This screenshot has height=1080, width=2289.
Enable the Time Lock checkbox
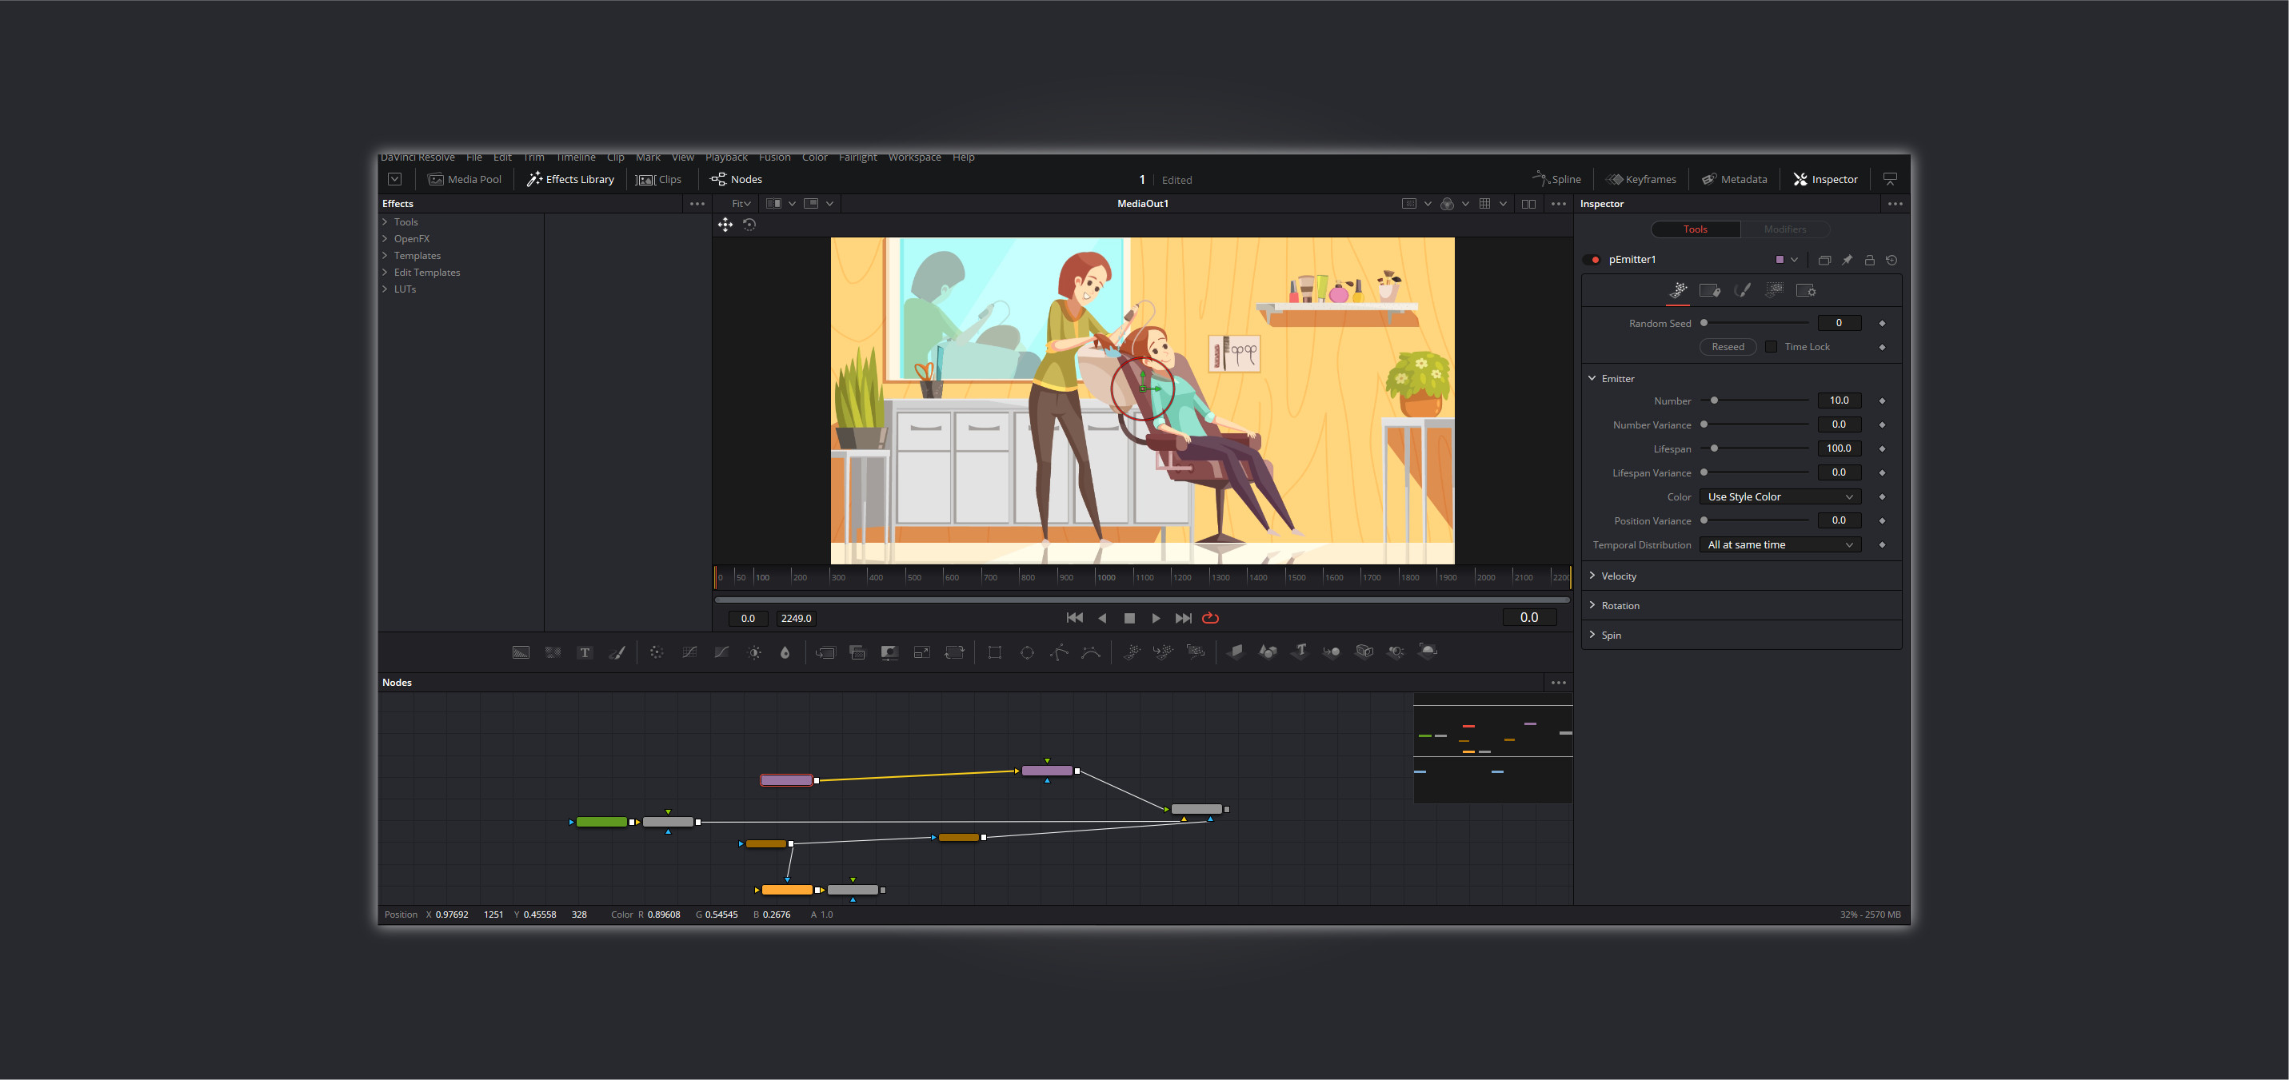(1771, 347)
